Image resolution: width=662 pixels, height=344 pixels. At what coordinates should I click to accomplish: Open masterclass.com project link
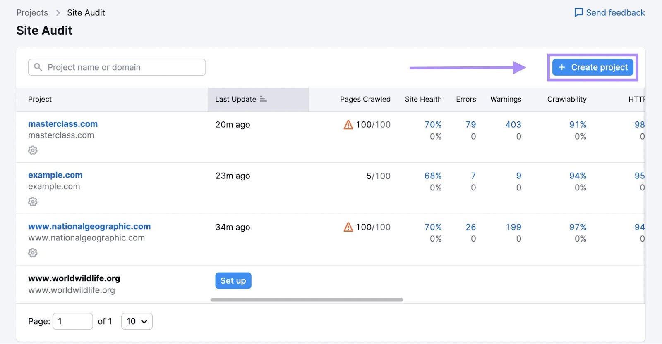pyautogui.click(x=63, y=124)
